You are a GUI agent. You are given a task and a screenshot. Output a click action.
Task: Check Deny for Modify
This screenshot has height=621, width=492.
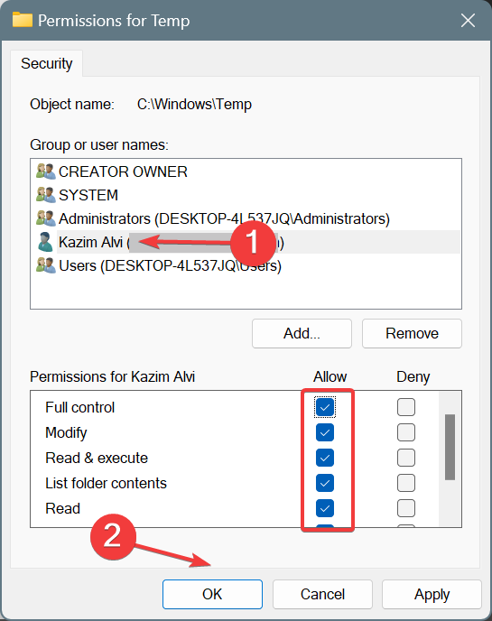point(406,432)
